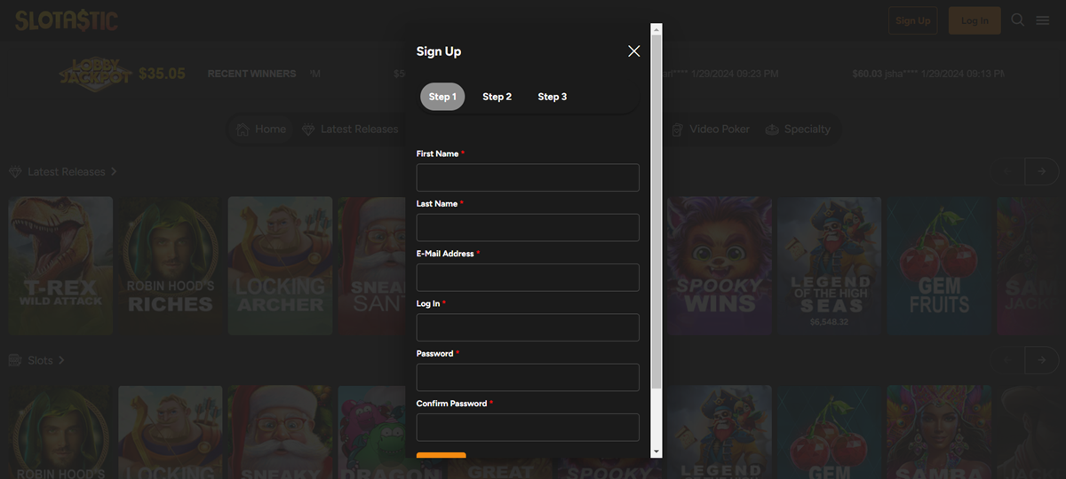The width and height of the screenshot is (1066, 479).
Task: Click into the Last Name field
Action: (528, 227)
